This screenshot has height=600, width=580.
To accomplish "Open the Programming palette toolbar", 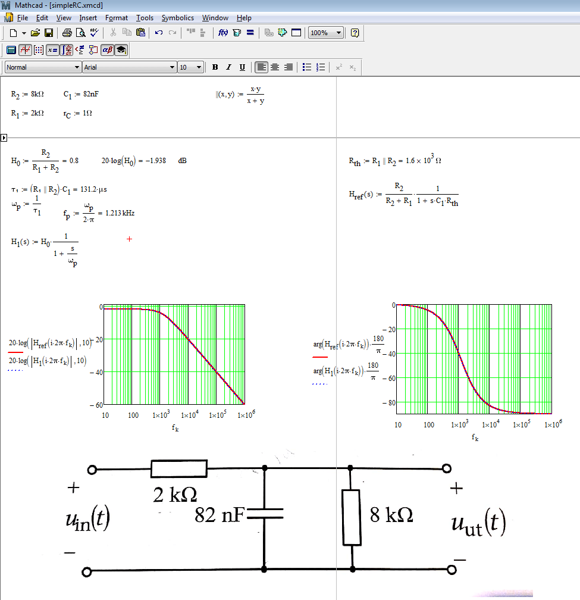I will pos(93,50).
